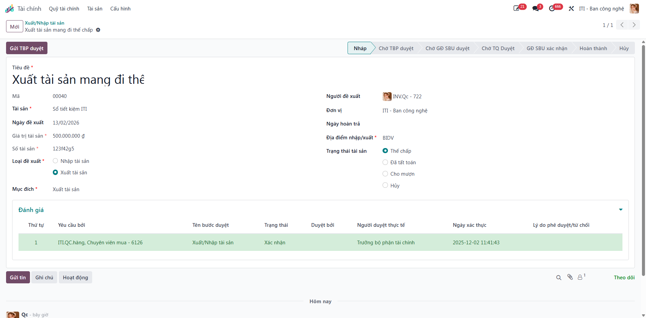Open the Ngày đề xuất date 13/02/2026
This screenshot has height=318, width=646.
tap(66, 123)
